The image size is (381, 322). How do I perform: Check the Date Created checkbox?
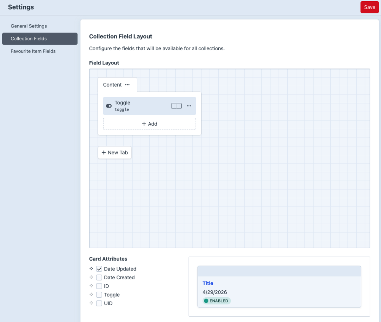[x=99, y=277]
